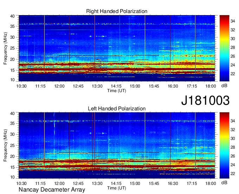Click the "25" frequency tick of Right Handed plot
The image size is (239, 194).
12,48
